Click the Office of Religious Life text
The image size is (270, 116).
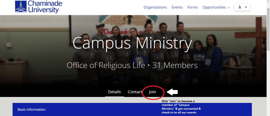click(x=106, y=65)
